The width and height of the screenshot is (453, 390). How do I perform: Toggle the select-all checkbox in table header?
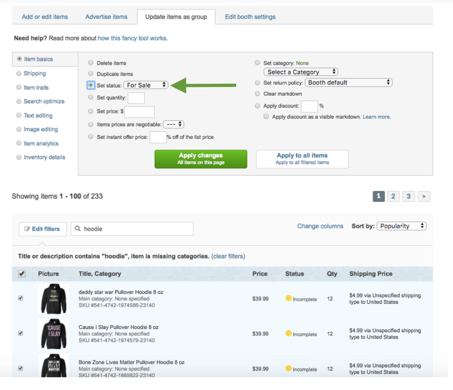pyautogui.click(x=22, y=274)
